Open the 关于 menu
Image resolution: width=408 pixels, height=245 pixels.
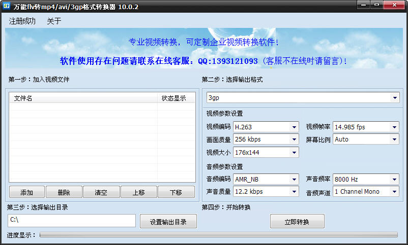point(54,21)
